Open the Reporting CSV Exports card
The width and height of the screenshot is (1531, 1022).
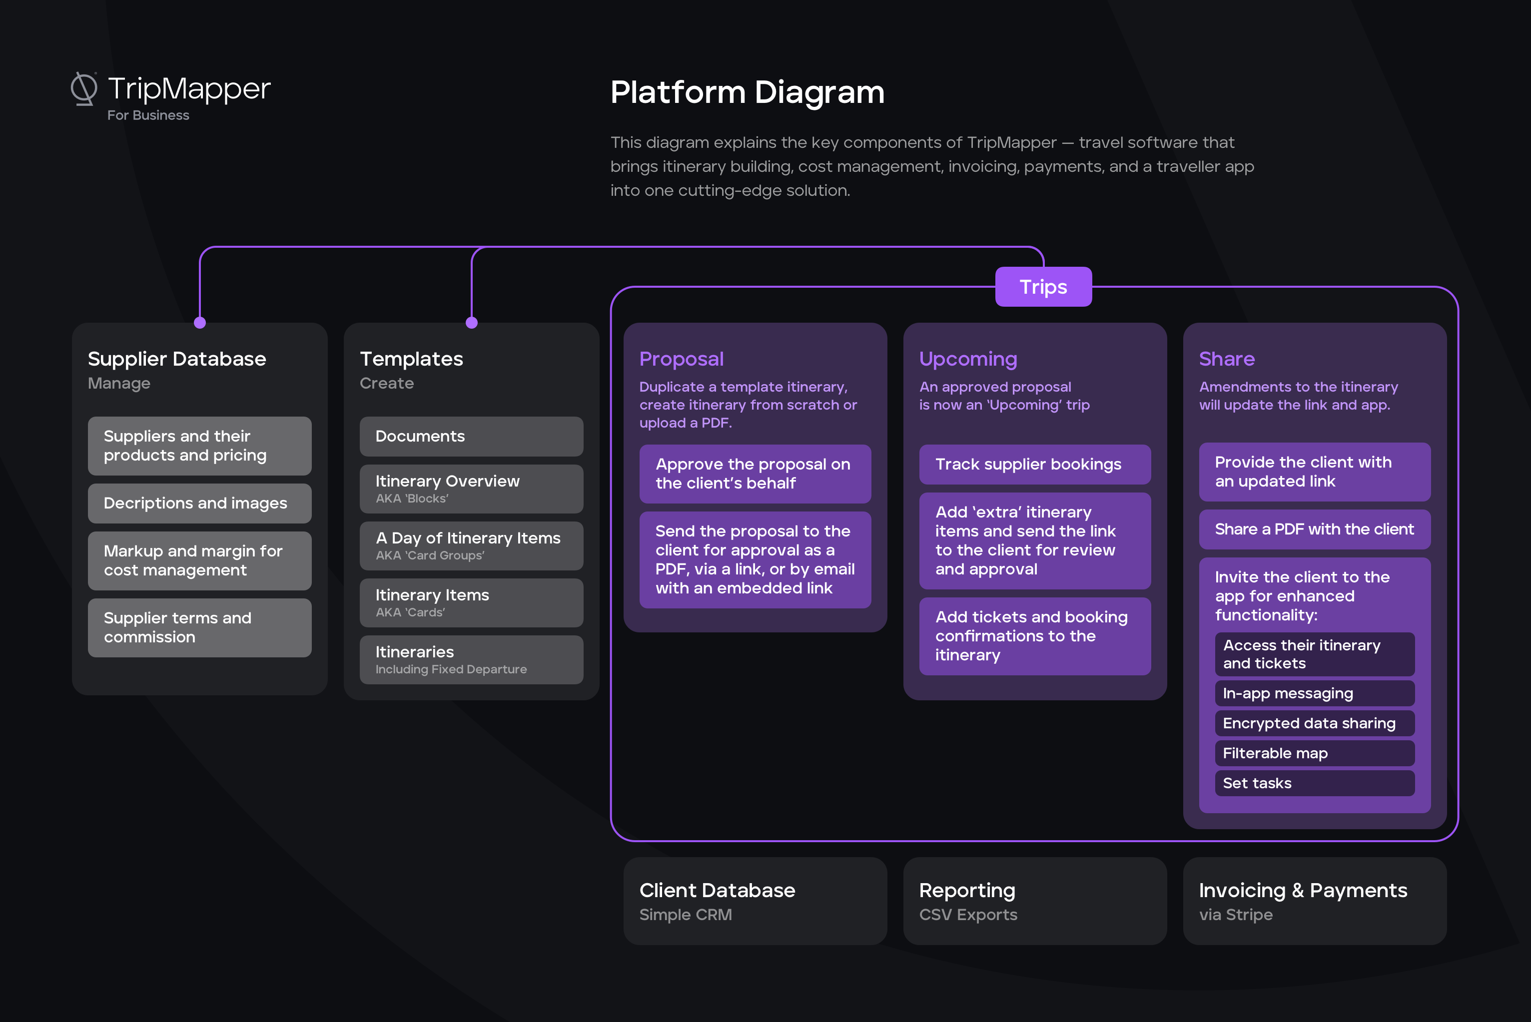(x=1034, y=901)
